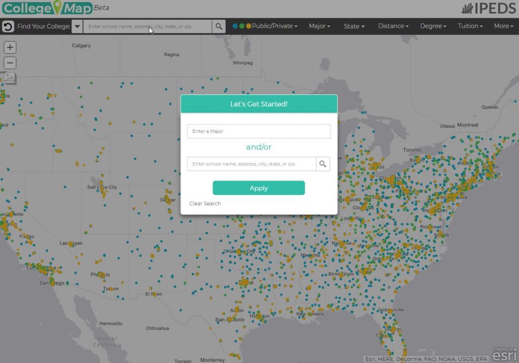This screenshot has width=519, height=363.
Task: Click the College Map logo
Action: [x=47, y=8]
